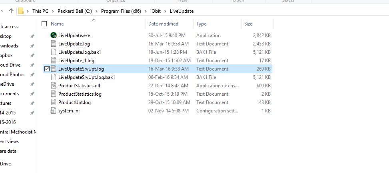The image size is (389, 173).
Task: Open Recent views folder in sidebar
Action: 10,142
